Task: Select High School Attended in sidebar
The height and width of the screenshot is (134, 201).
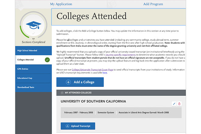Action: [x=27, y=50]
